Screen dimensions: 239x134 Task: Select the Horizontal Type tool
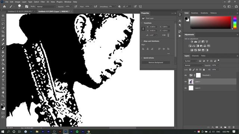click(x=3, y=80)
